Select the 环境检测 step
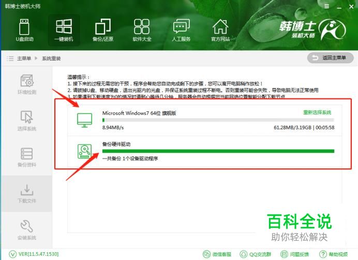 [x=27, y=84]
